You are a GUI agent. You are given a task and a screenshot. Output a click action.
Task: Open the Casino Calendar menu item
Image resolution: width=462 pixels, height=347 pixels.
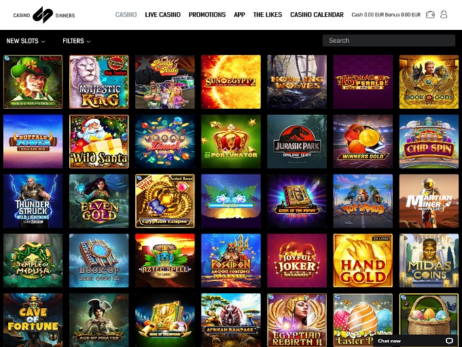click(317, 15)
